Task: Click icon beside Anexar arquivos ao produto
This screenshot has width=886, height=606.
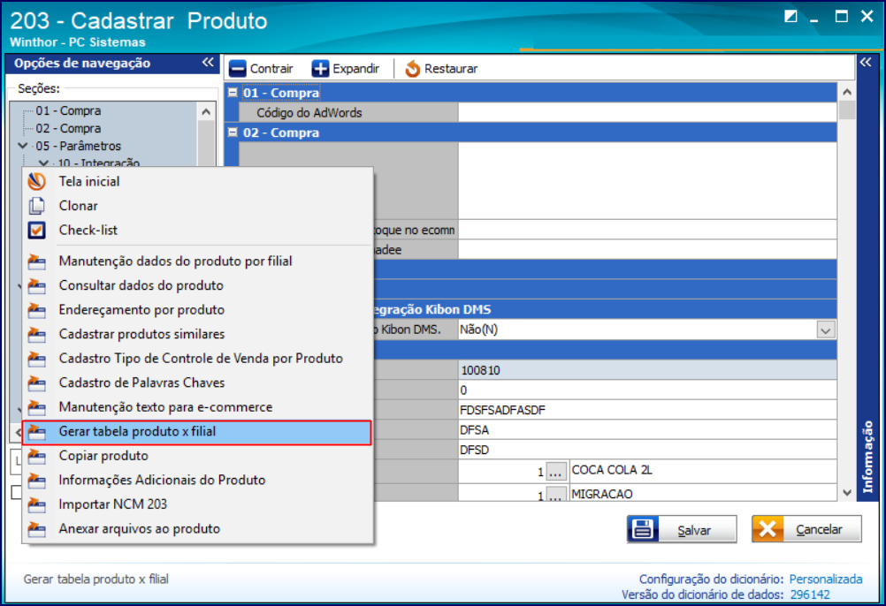Action: 37,528
